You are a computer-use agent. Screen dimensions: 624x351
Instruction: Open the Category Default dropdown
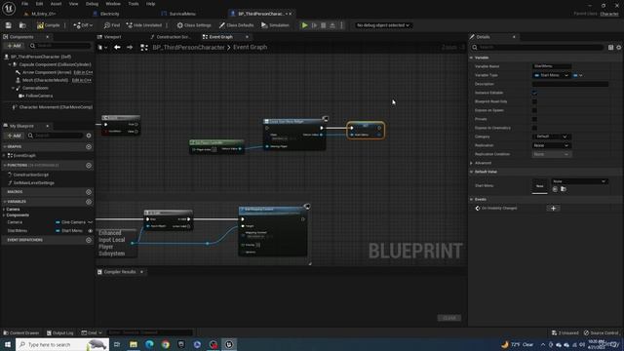pyautogui.click(x=551, y=136)
